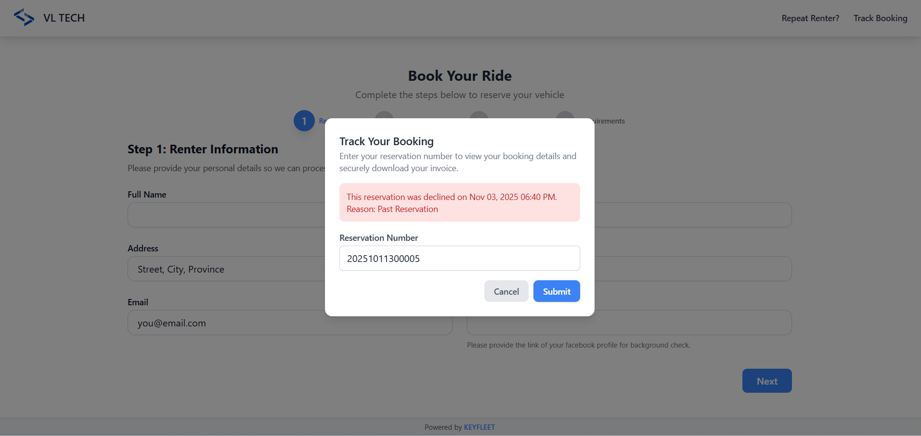The image size is (921, 436).
Task: Select the step 1 circle indicator
Action: [x=304, y=121]
